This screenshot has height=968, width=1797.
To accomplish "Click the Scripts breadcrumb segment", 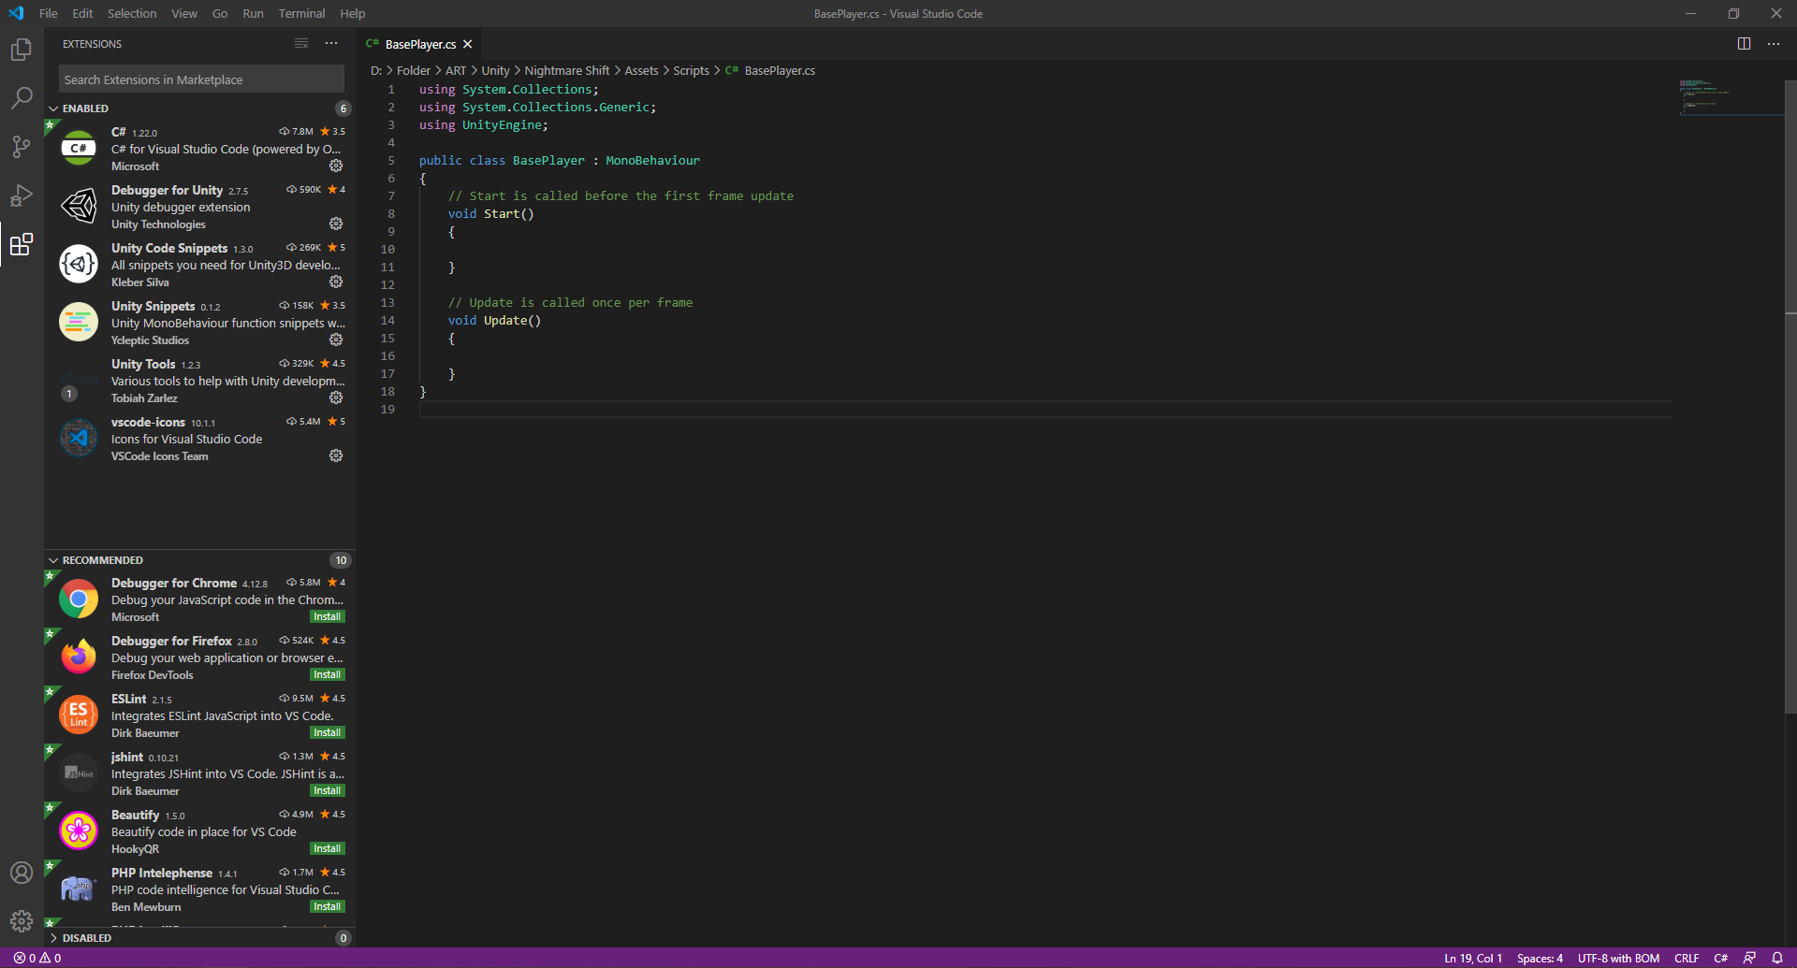I will [691, 70].
